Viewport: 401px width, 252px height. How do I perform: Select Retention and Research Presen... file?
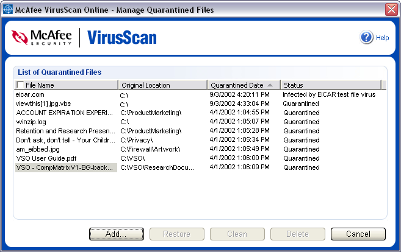(x=65, y=131)
